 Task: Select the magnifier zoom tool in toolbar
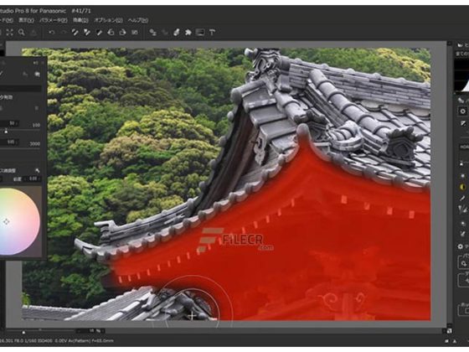click(21, 33)
